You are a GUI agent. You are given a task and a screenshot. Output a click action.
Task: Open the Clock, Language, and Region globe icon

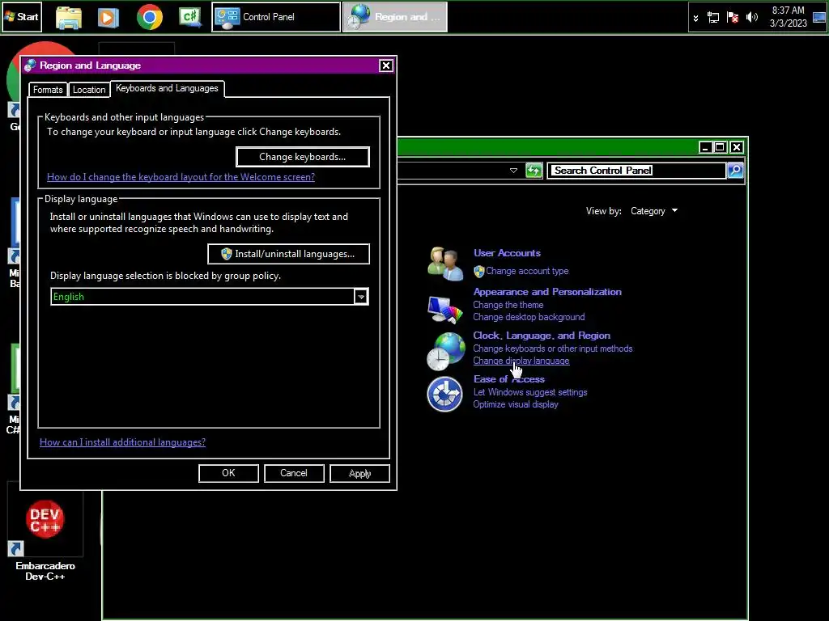pyautogui.click(x=446, y=351)
